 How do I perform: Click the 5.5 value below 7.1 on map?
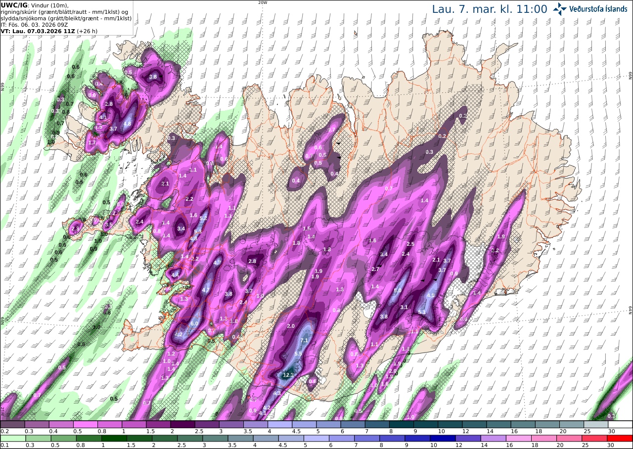pyautogui.click(x=298, y=354)
